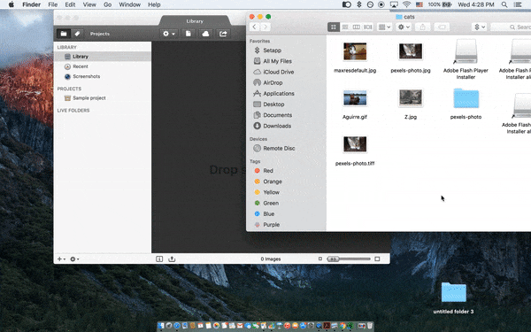Select the folders view icon in Library window
The image size is (531, 332).
click(x=64, y=34)
